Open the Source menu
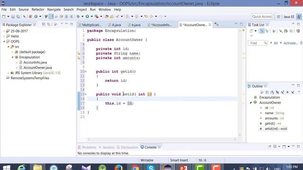303x170 pixels. [x=23, y=9]
